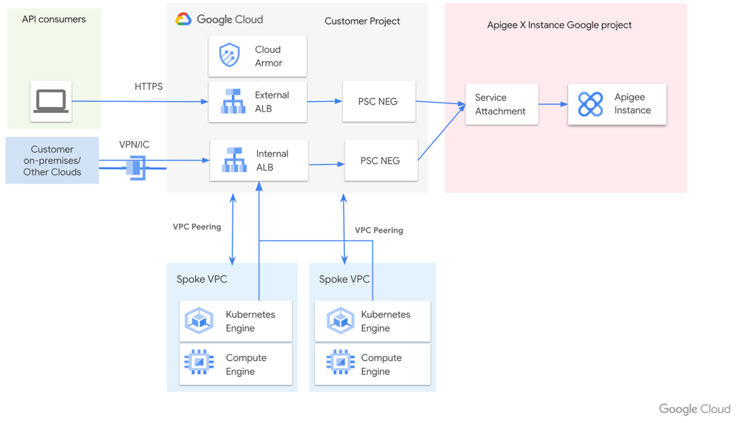Click the Customer Project heading
738x423 pixels.
click(x=363, y=21)
